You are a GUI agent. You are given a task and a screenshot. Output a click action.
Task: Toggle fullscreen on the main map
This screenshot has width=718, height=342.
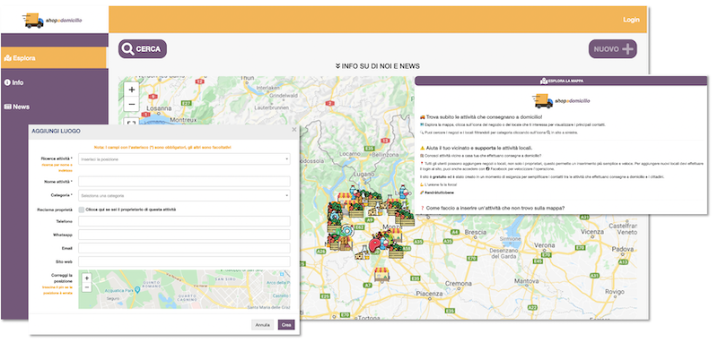pyautogui.click(x=132, y=123)
